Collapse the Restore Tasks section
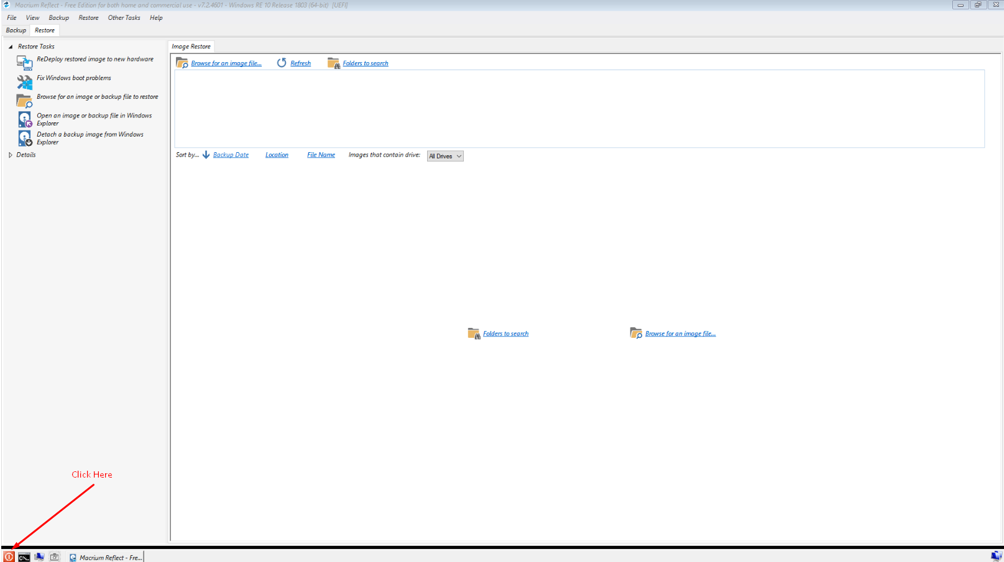 [x=11, y=47]
